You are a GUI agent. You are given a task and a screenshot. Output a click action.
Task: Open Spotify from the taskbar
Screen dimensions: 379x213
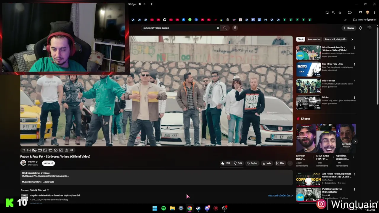pyautogui.click(x=163, y=208)
